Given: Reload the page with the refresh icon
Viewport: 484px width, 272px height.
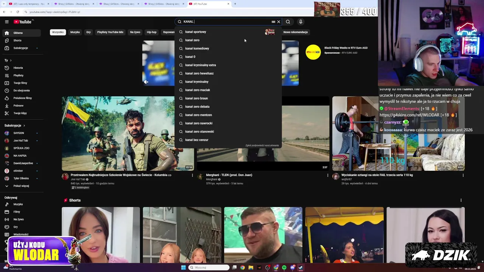Looking at the screenshot, I should pyautogui.click(x=17, y=12).
